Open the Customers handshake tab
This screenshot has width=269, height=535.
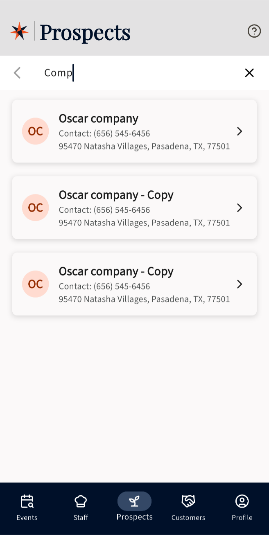click(x=188, y=508)
